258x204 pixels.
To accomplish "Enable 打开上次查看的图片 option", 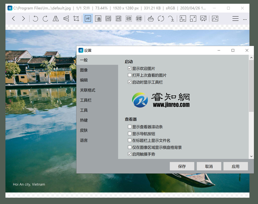I will (x=130, y=75).
